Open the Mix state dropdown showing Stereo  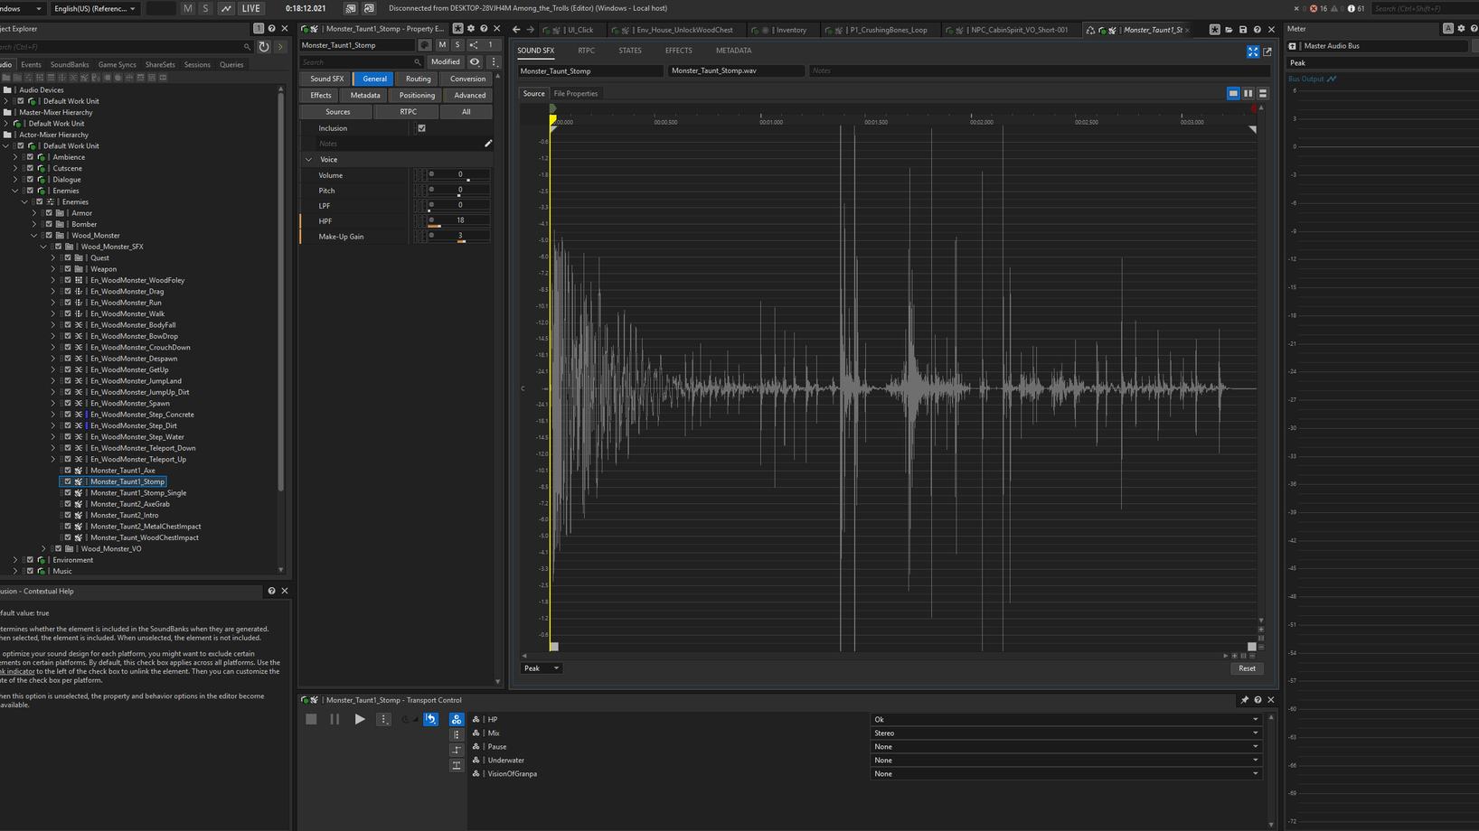click(x=1066, y=733)
